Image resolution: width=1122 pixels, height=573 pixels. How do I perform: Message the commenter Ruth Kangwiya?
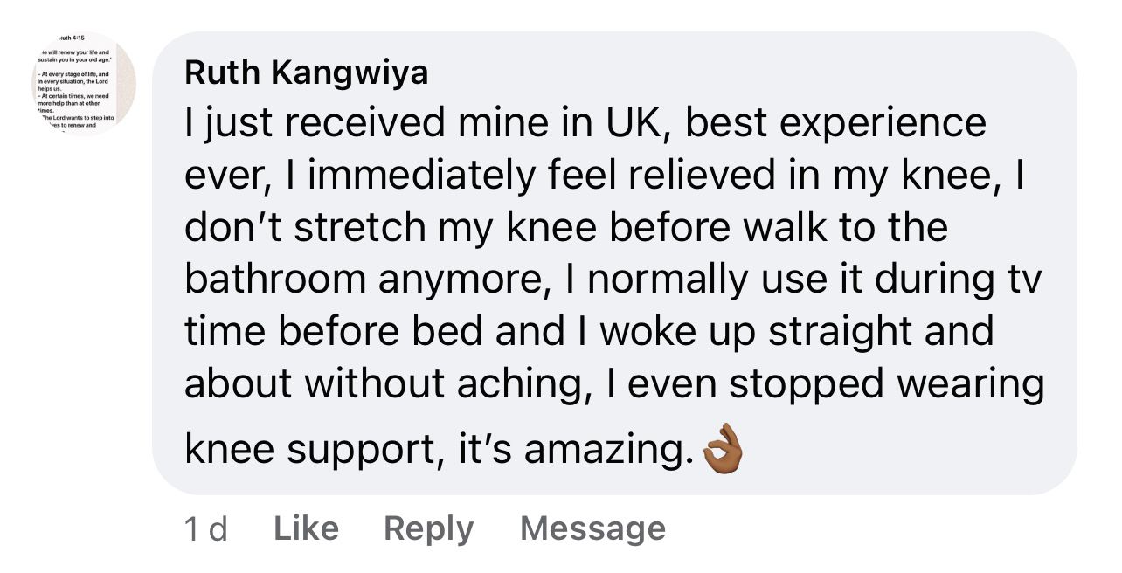(592, 528)
